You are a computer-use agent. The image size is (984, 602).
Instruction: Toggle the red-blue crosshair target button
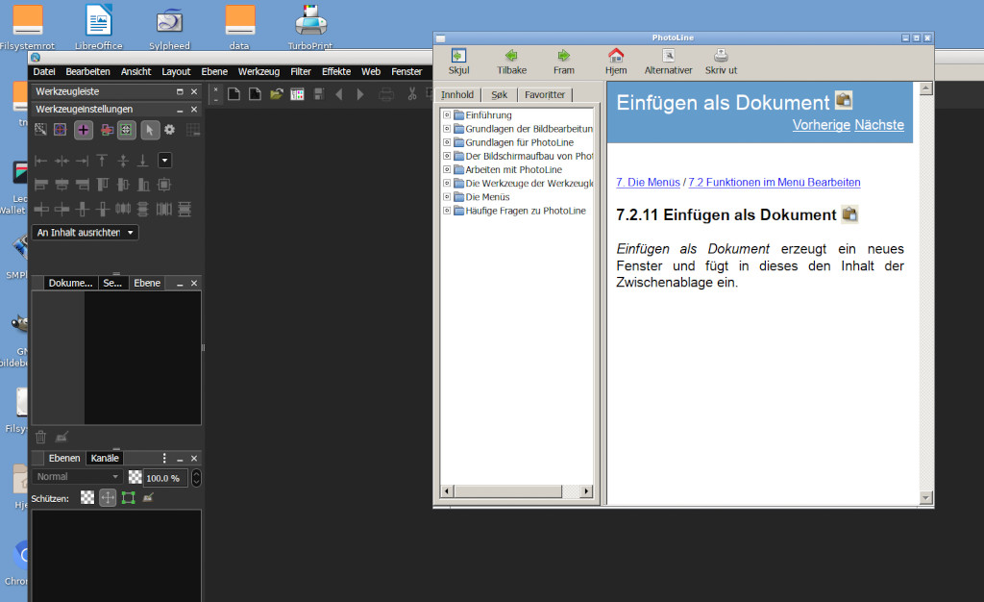(60, 130)
